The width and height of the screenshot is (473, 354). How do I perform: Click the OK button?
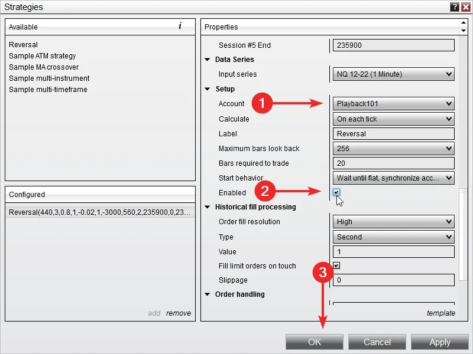315,342
